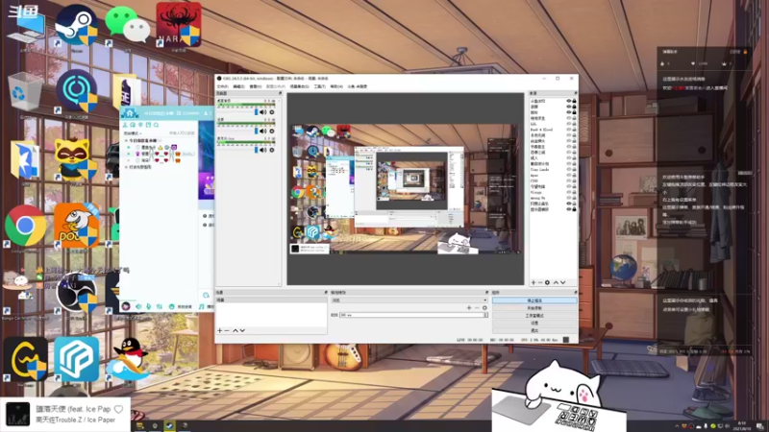
Task: Open QQ penguin desktop shortcut
Action: [129, 358]
